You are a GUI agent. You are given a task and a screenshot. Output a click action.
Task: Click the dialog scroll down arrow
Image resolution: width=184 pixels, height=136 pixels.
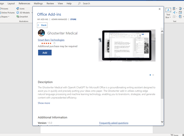coord(162,122)
